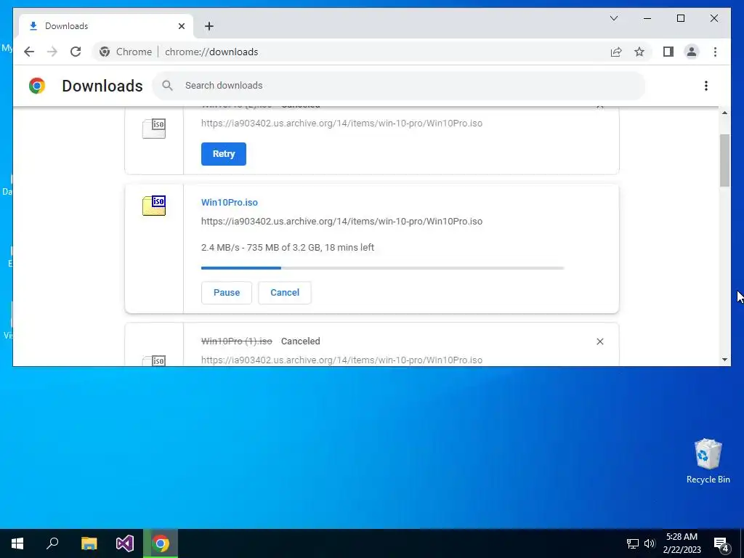This screenshot has height=558, width=744.
Task: Click the active Win10Pro.iso source URL
Action: 341,222
